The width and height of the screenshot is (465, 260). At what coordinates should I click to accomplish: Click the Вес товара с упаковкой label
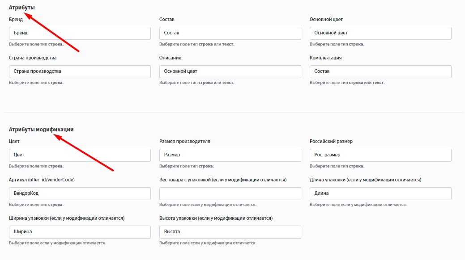point(222,180)
